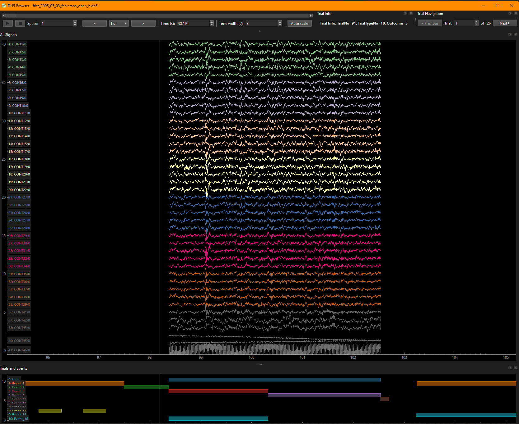This screenshot has height=424, width=519.
Task: Open the '1 s' step size dropdown
Action: click(x=119, y=23)
